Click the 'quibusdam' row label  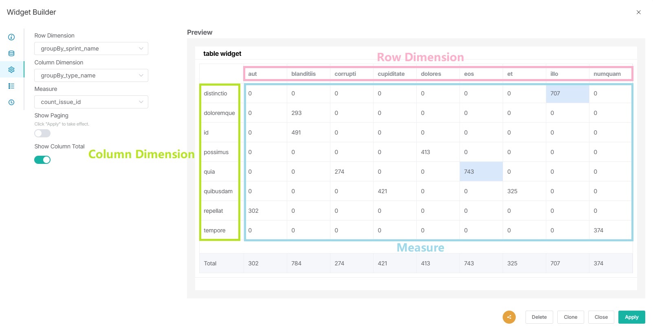[218, 191]
